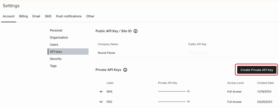Reveal the SMS private API key
This screenshot has height=108, width=279.
pos(188,91)
